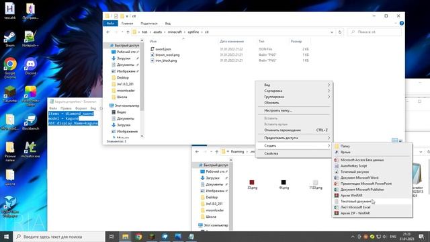Select 33.png thumbnail in Roaming window
This screenshot has width=430, height=242.
coord(252,185)
